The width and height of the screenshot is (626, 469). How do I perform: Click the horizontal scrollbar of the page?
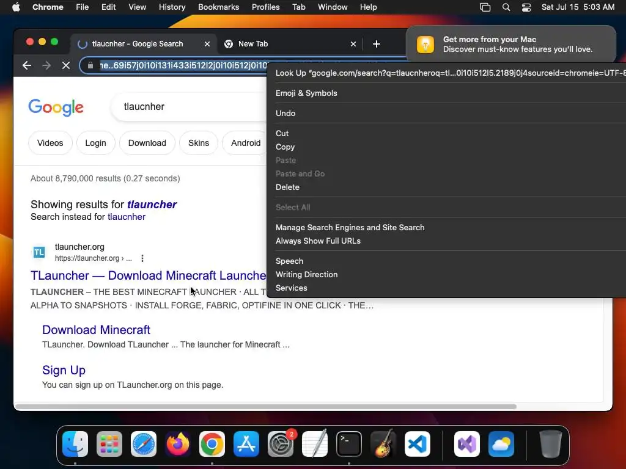(266, 407)
